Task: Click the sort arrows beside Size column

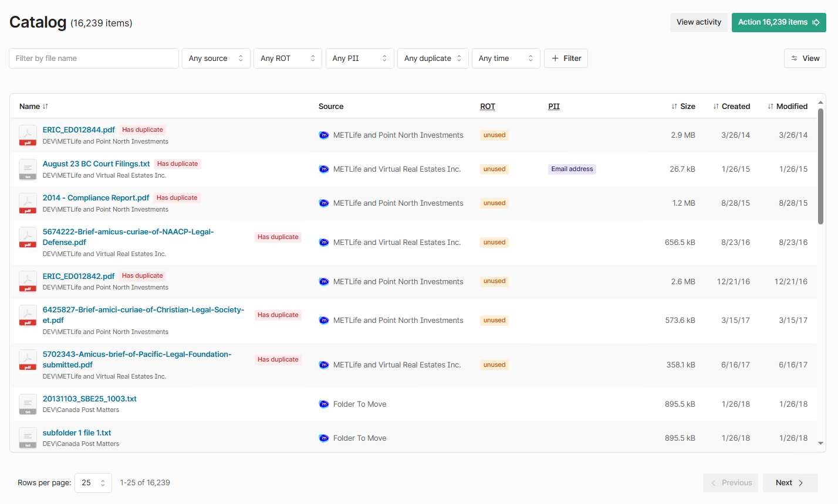Action: coord(674,107)
